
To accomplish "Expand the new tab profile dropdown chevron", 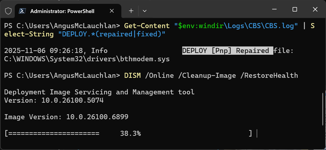I will (145, 11).
